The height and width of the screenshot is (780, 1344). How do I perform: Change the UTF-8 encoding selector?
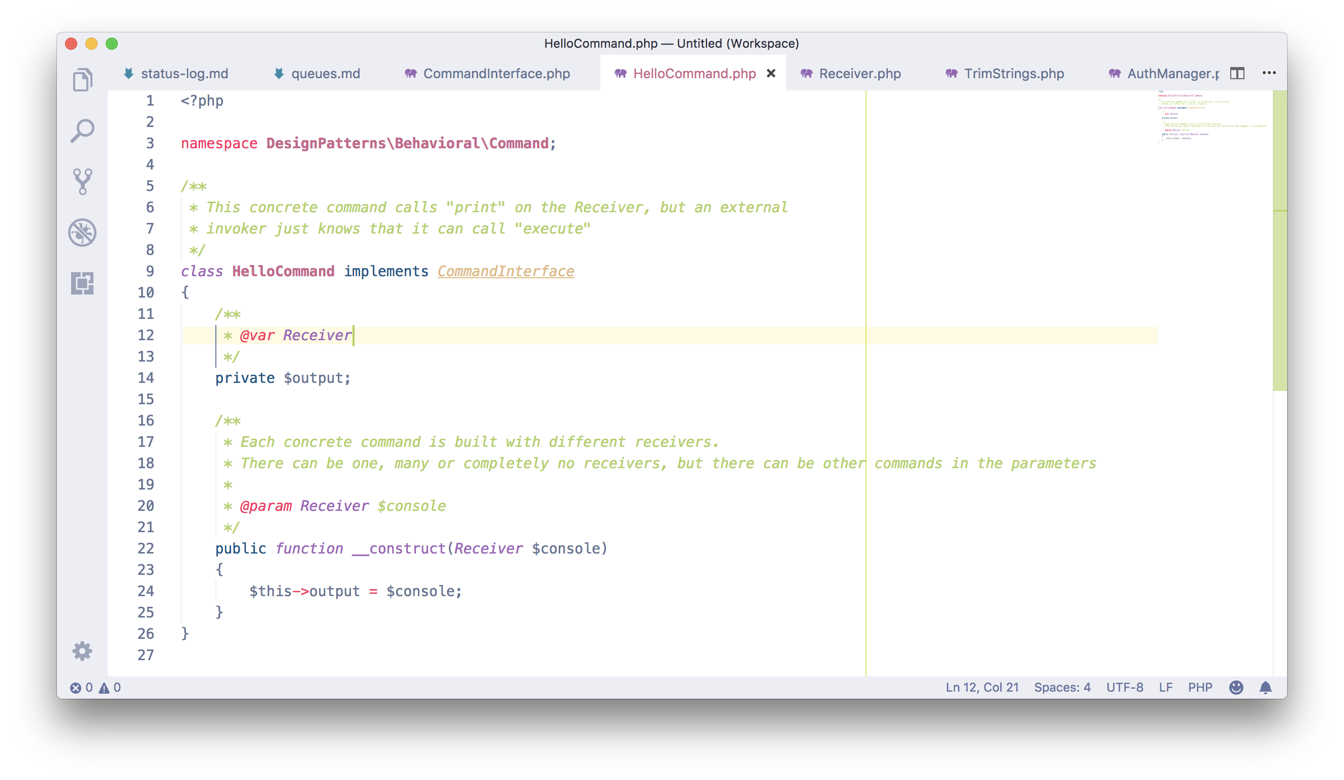coord(1125,688)
